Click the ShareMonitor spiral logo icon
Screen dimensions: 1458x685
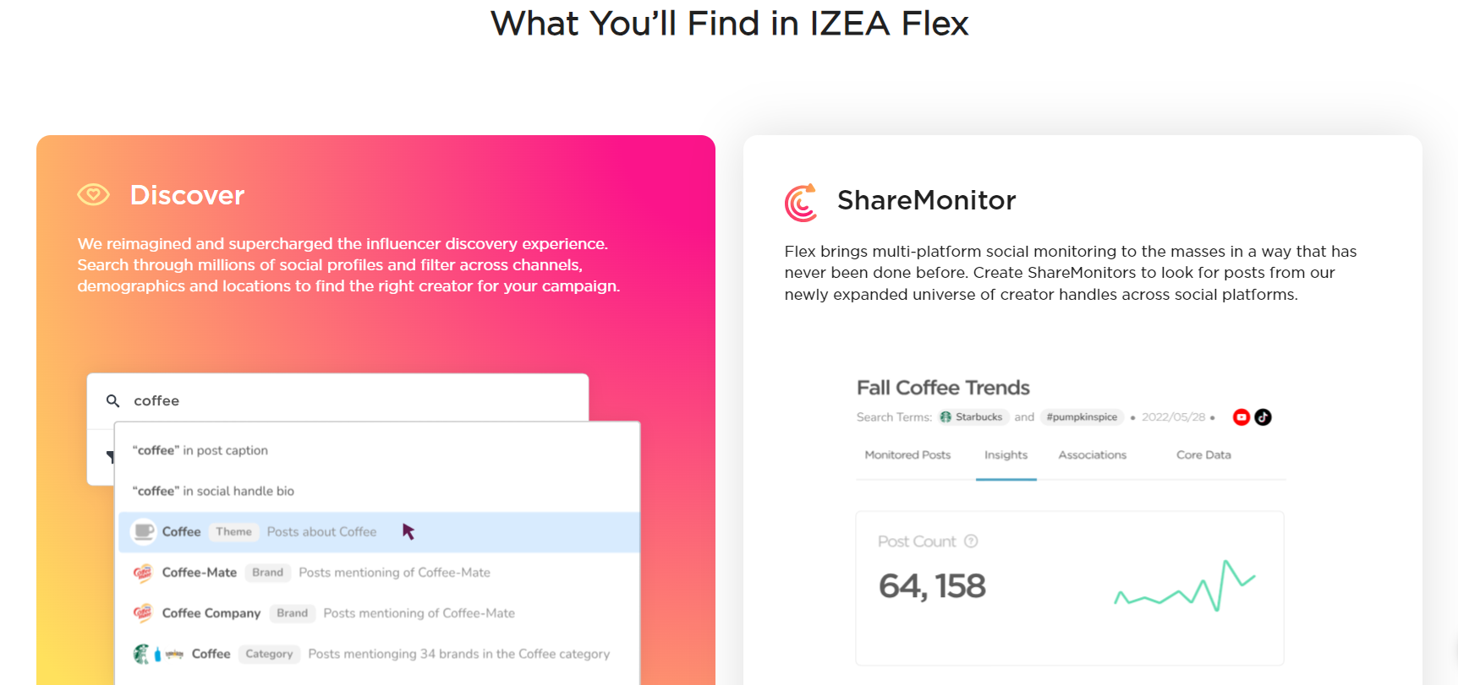(800, 203)
